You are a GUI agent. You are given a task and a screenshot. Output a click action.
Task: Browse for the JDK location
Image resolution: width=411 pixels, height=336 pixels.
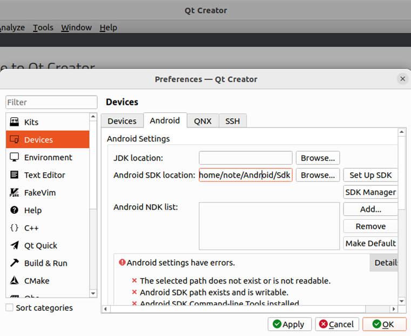point(318,158)
